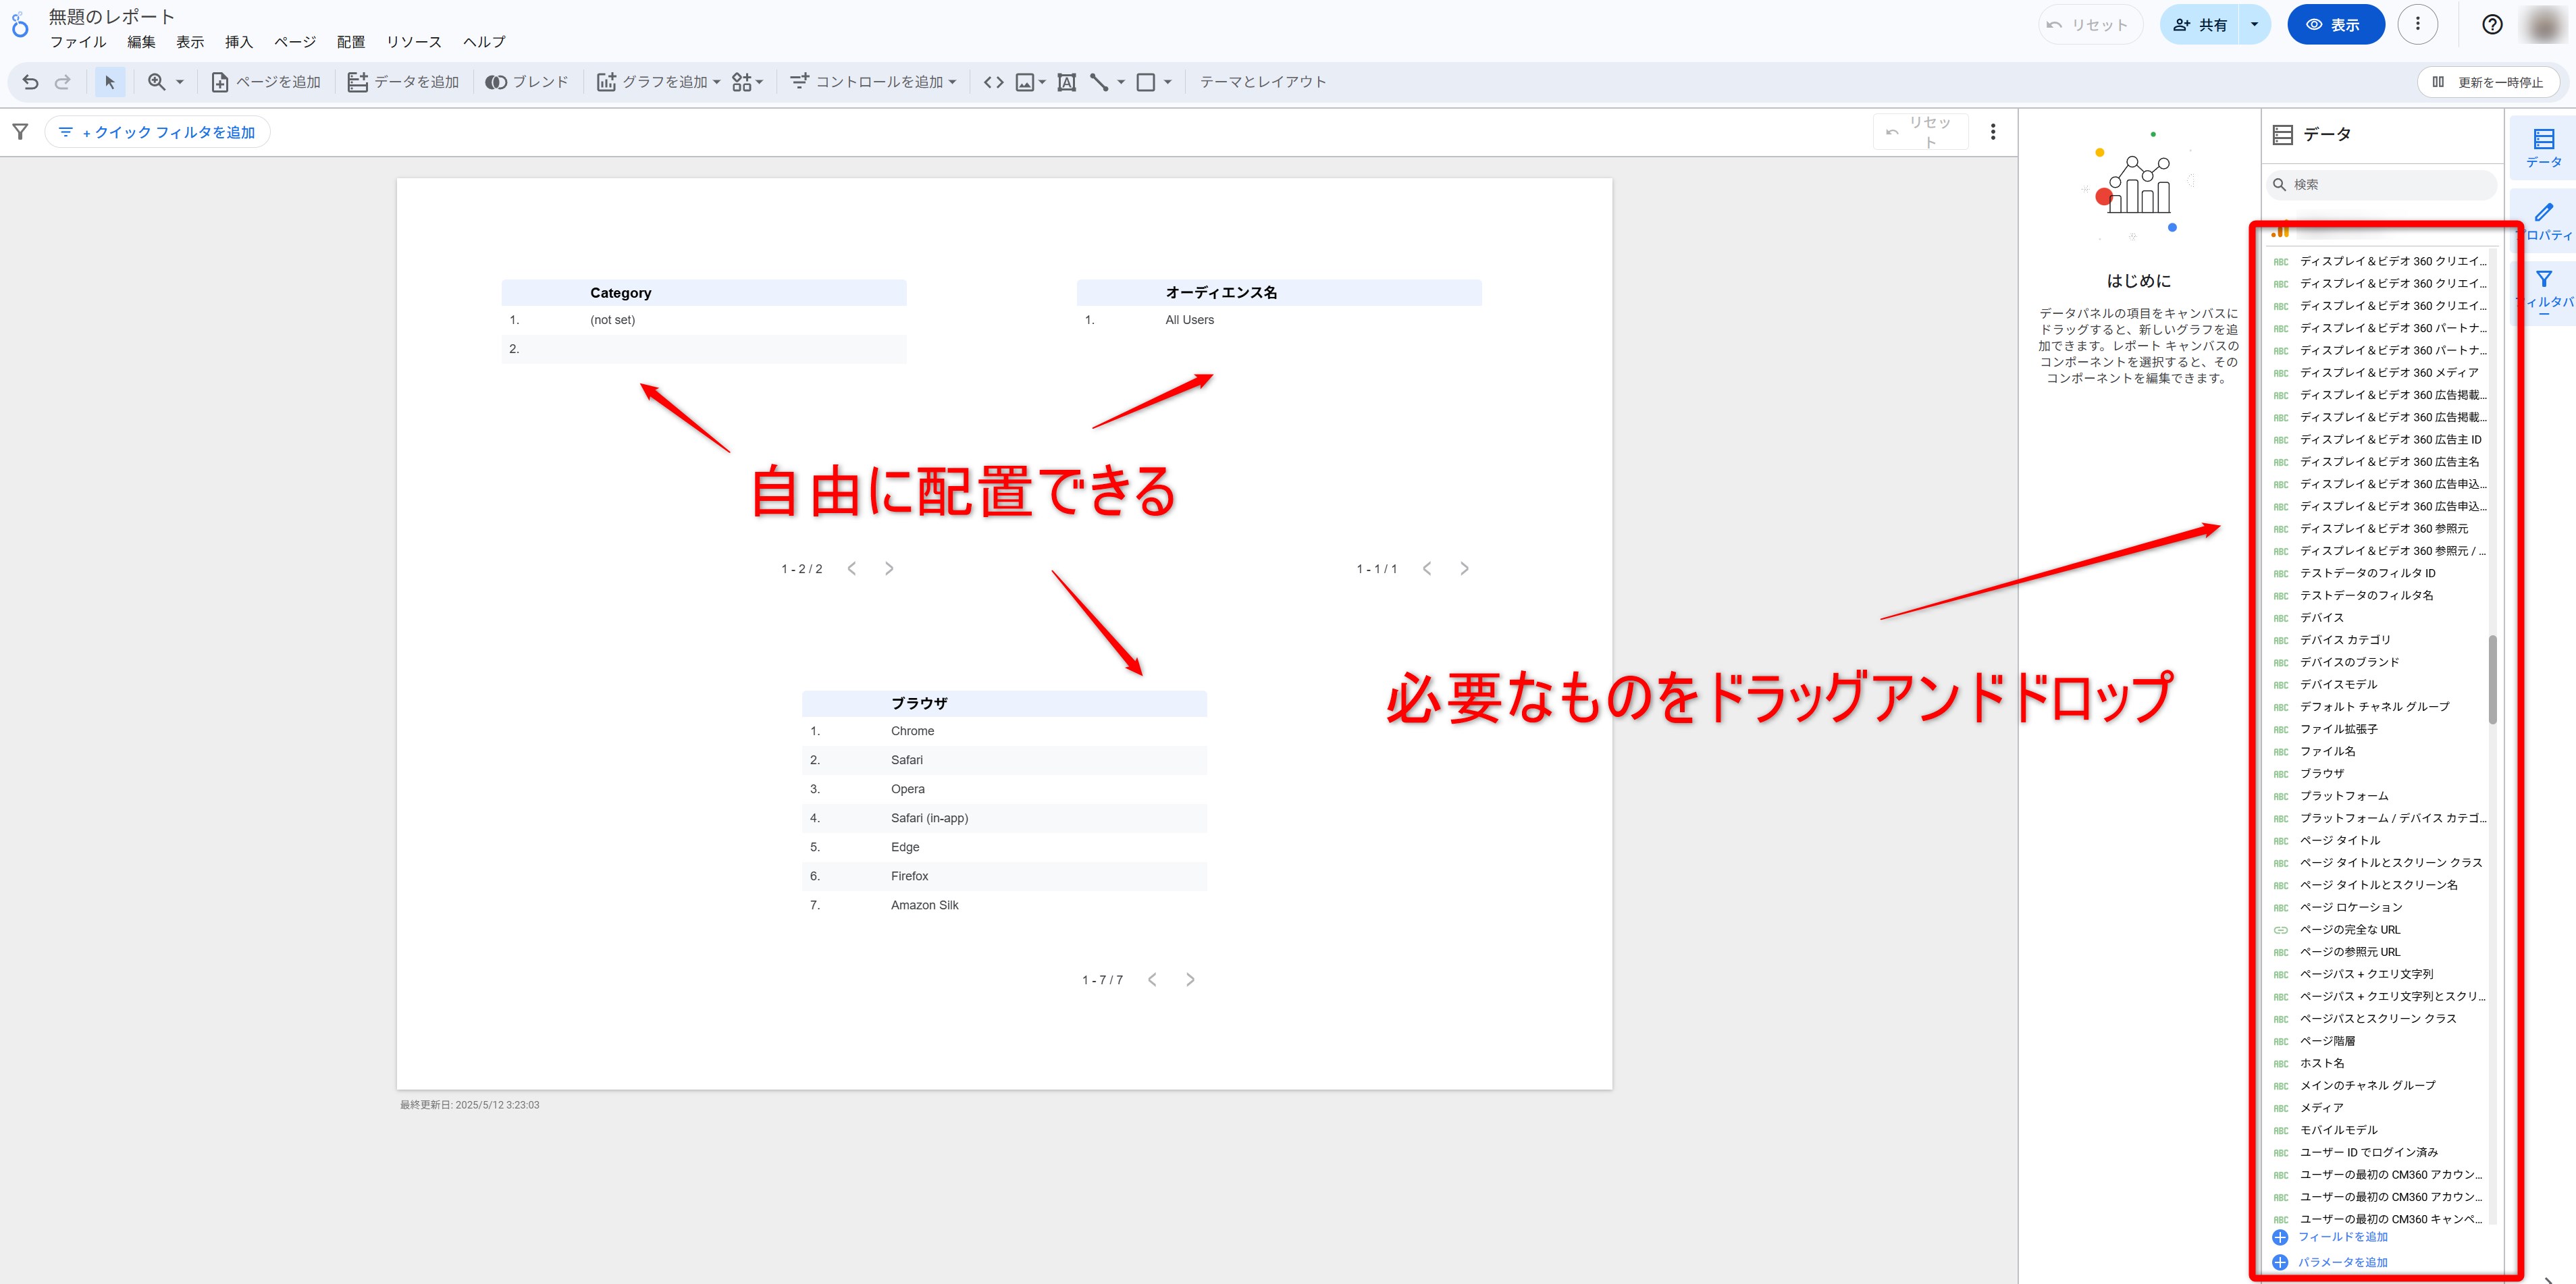The width and height of the screenshot is (2576, 1284).
Task: Click the data field list scrollbar
Action: click(2493, 679)
